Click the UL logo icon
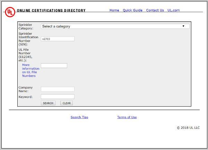This screenshot has height=150, width=208. click(x=10, y=12)
